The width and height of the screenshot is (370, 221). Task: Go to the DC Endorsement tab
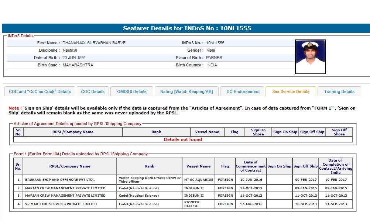pos(243,91)
